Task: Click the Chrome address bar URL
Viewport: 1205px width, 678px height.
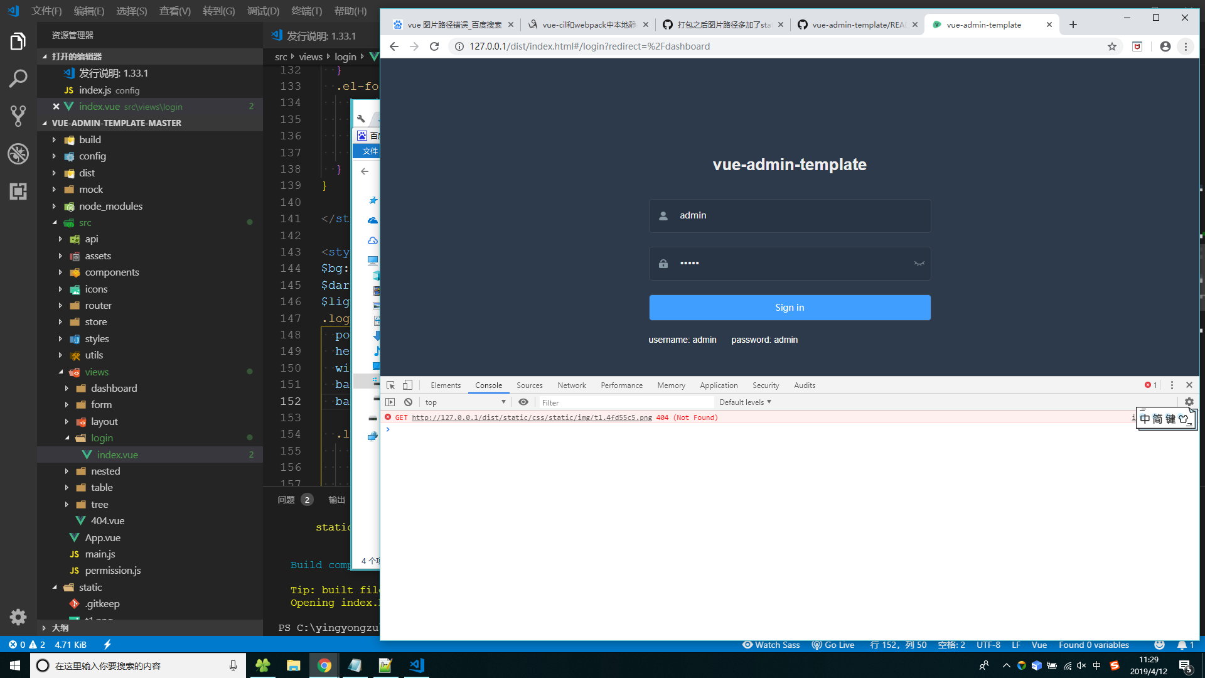Action: click(x=590, y=46)
